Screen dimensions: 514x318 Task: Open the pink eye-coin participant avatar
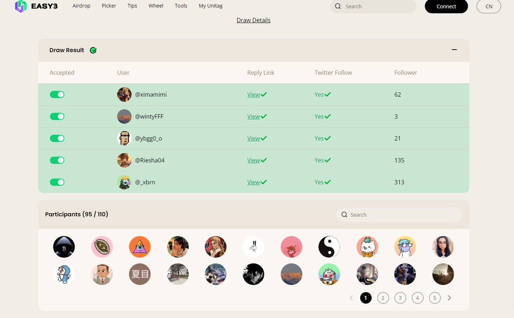click(x=102, y=247)
